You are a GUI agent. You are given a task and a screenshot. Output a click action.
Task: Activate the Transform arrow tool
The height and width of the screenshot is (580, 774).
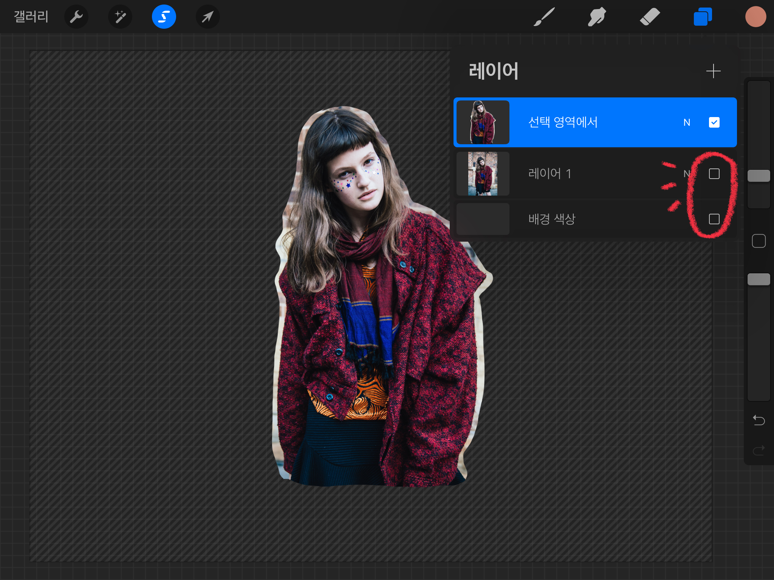207,17
